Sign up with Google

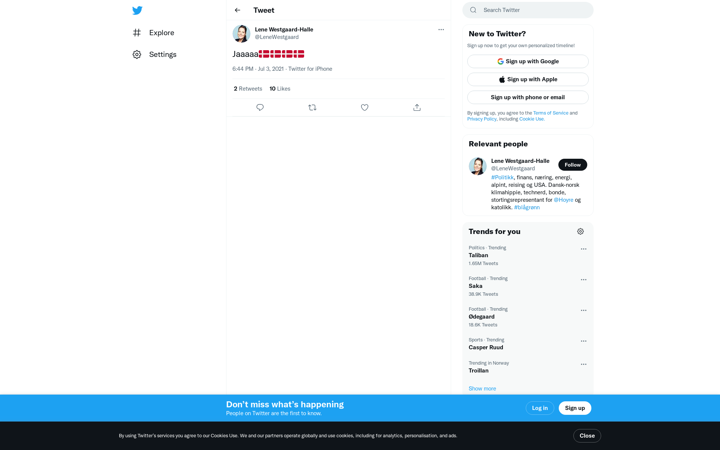528,61
